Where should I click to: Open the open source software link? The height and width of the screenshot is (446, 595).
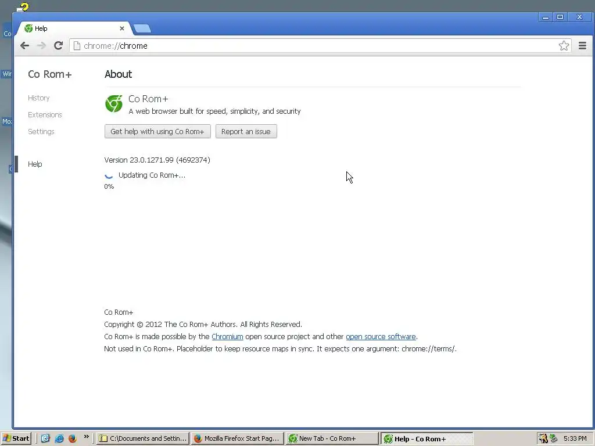click(x=381, y=336)
